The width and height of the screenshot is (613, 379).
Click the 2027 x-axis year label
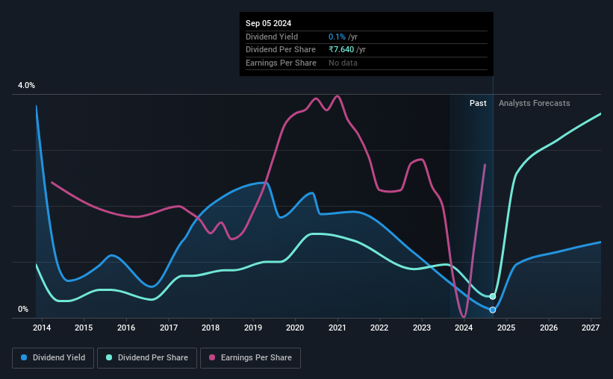pos(591,328)
